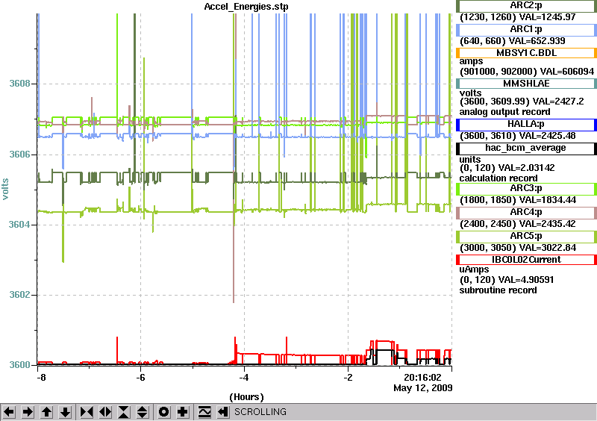Click the HALLA:p value VAL=2425.48
597x421 pixels.
coord(548,136)
